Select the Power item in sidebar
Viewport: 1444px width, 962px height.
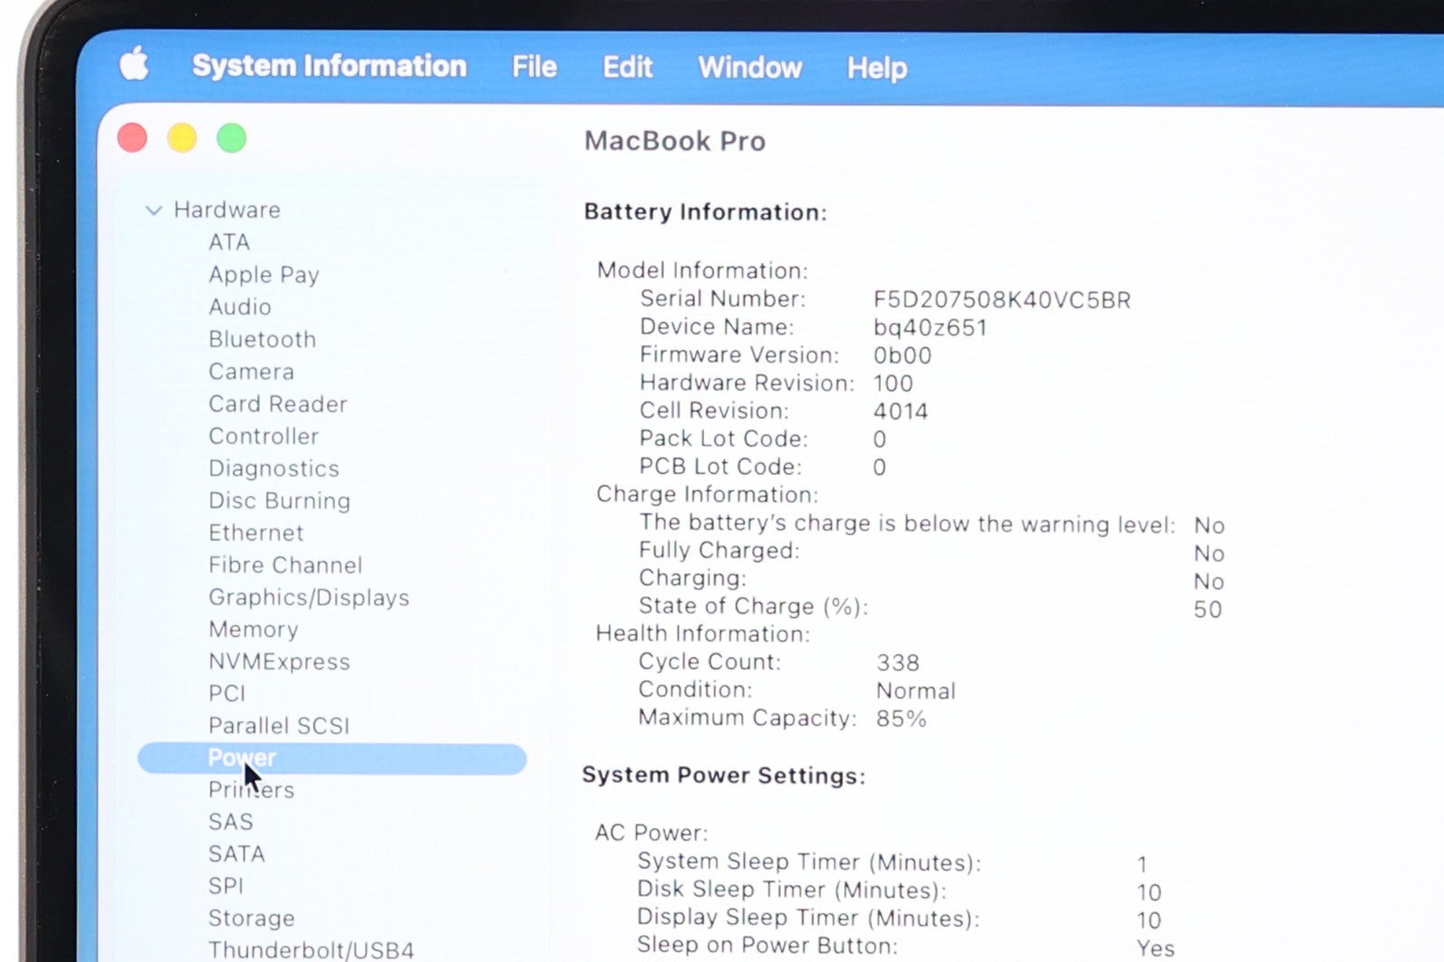tap(242, 758)
